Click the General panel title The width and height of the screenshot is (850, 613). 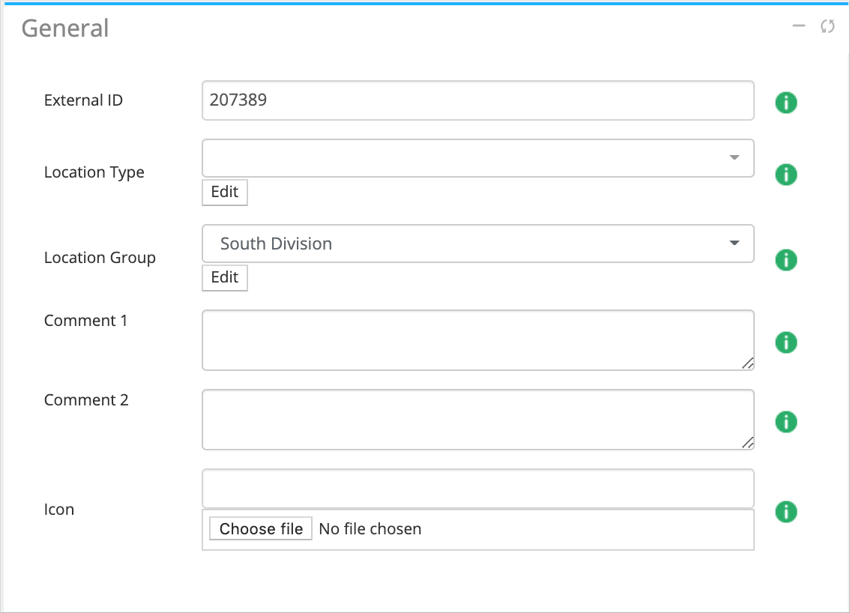[65, 28]
